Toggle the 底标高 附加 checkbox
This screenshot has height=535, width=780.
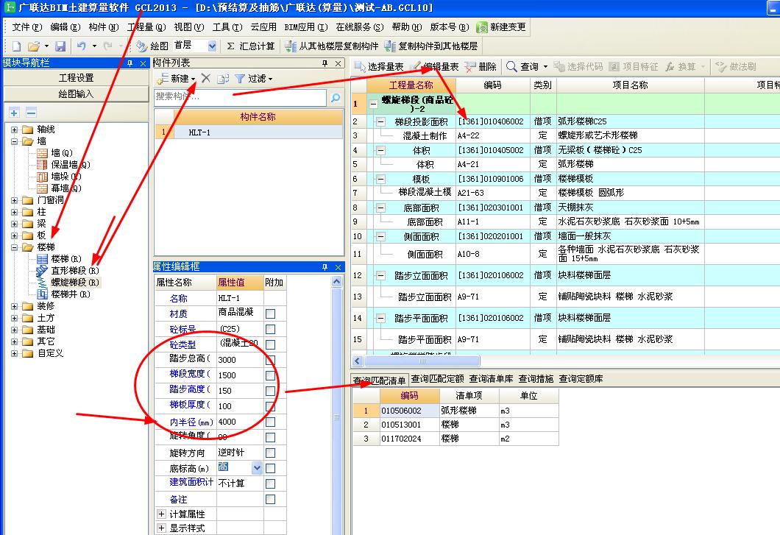tap(271, 468)
